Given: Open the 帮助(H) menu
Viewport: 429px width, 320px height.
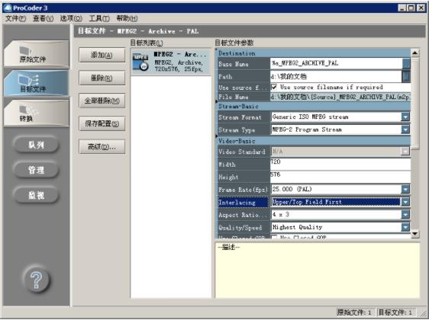Looking at the screenshot, I should 127,18.
